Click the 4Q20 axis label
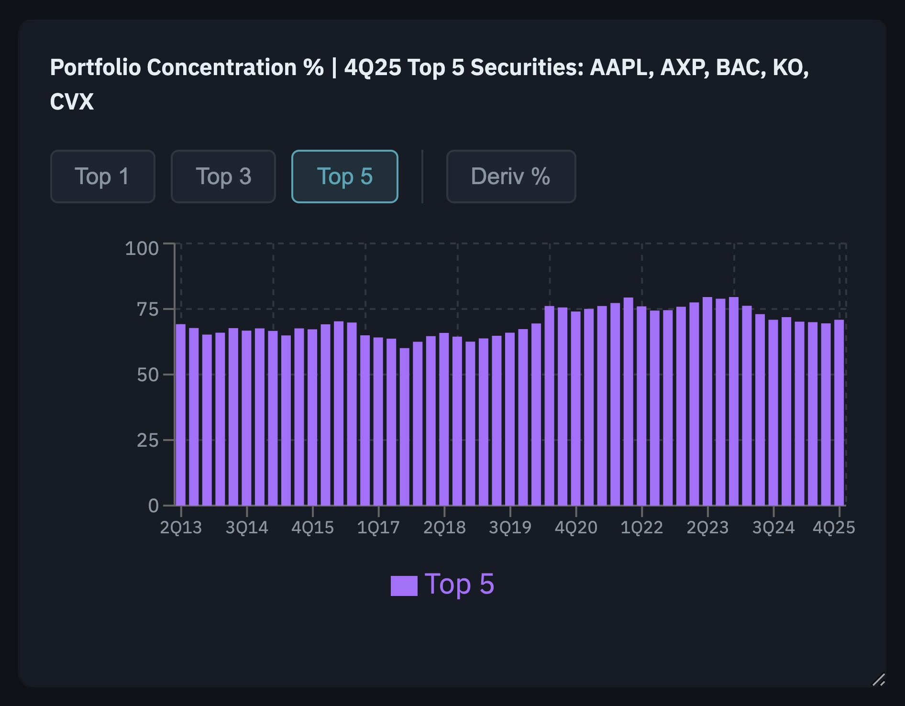The width and height of the screenshot is (905, 706). pyautogui.click(x=576, y=528)
